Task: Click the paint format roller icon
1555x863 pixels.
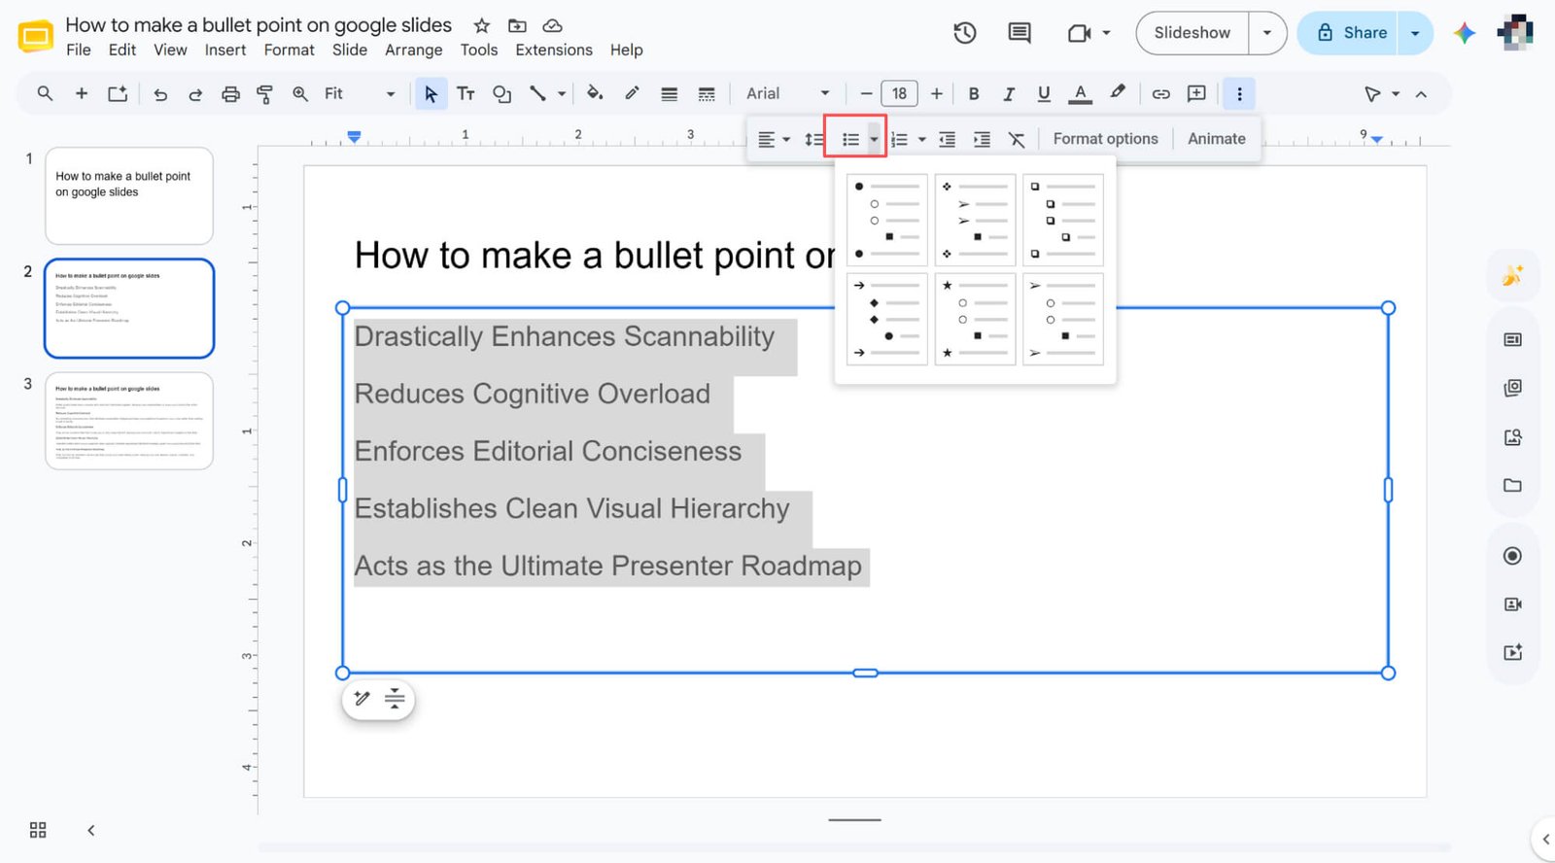Action: click(264, 94)
